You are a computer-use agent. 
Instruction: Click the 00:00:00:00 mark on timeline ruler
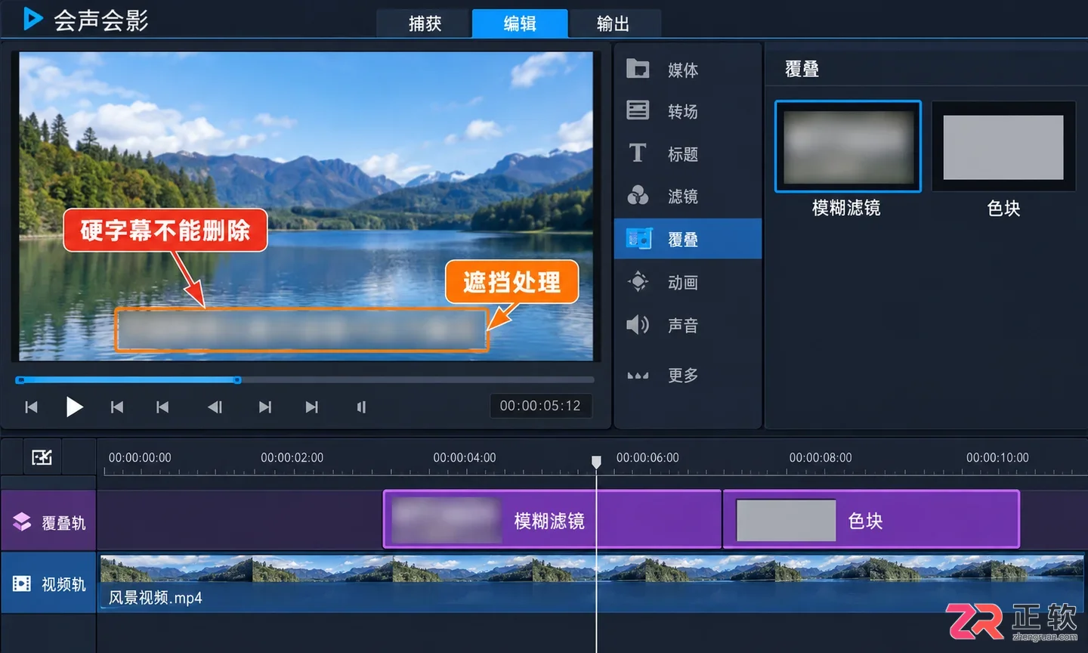coord(140,457)
